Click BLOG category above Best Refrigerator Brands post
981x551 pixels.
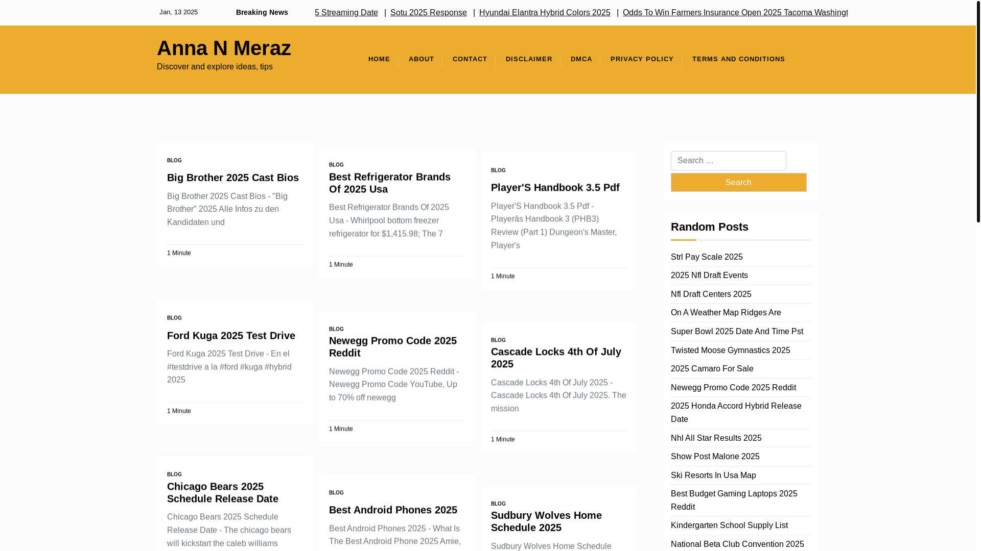(x=336, y=165)
